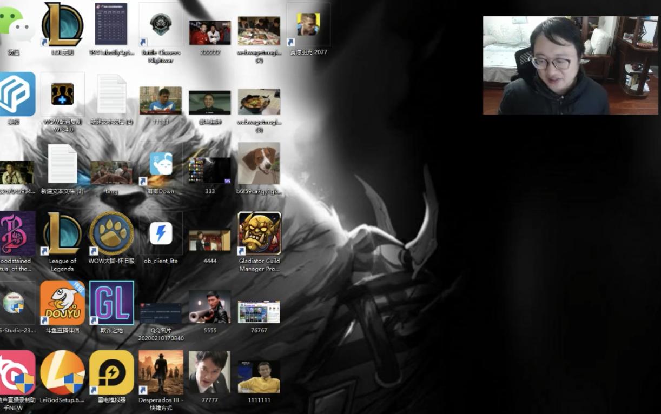This screenshot has height=414, width=661.
Task: Select the image file named 4444
Action: (x=210, y=241)
